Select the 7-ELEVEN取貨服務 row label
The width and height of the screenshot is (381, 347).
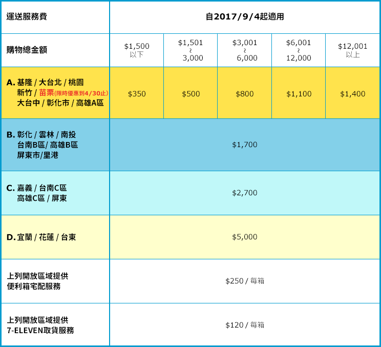40,331
